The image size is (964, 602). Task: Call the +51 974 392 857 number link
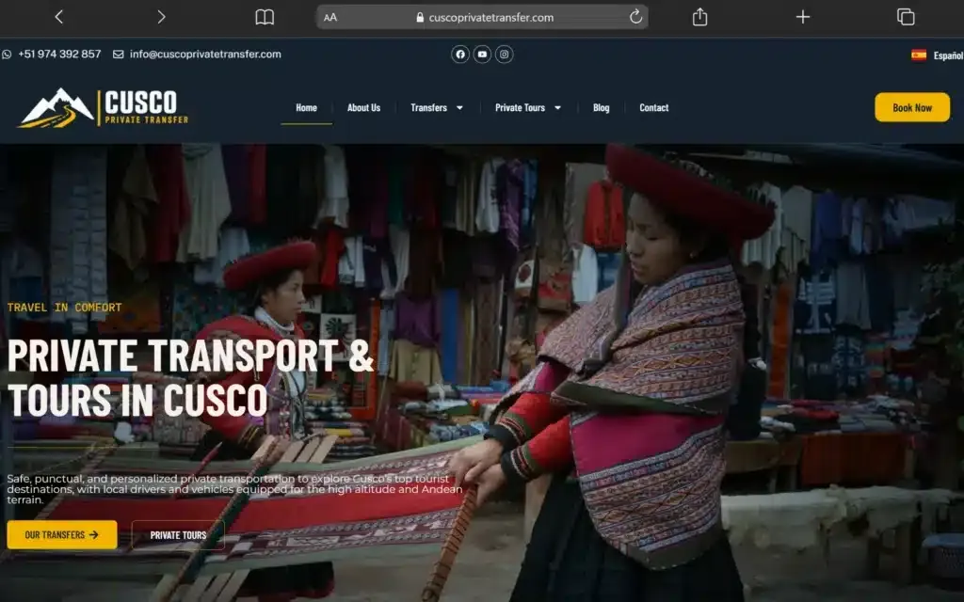tap(59, 54)
